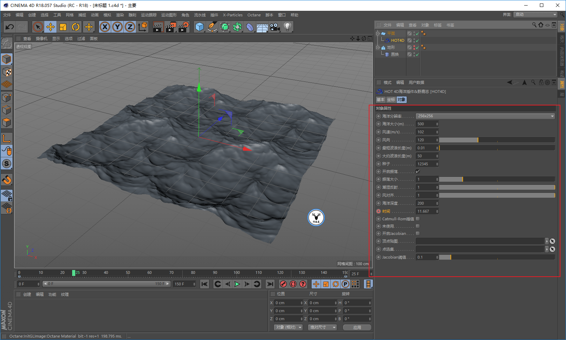Screen dimensions: 566x340
Task: Toggle the Enable Axis tool
Action: [7, 138]
